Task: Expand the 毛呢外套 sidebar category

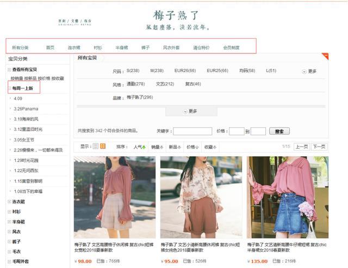Action: [x=20, y=261]
